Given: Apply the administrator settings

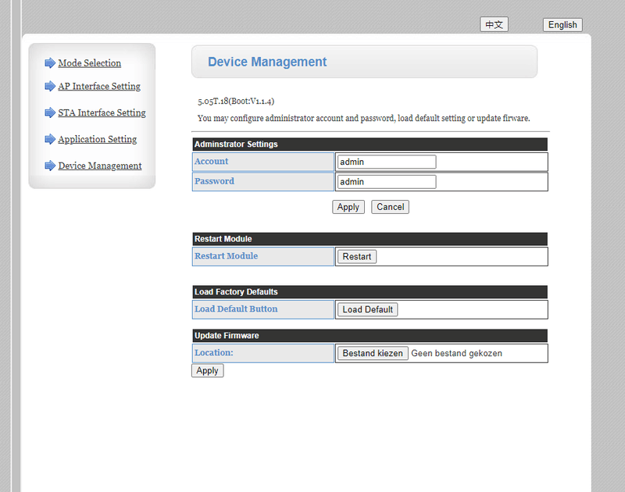Looking at the screenshot, I should (x=348, y=207).
